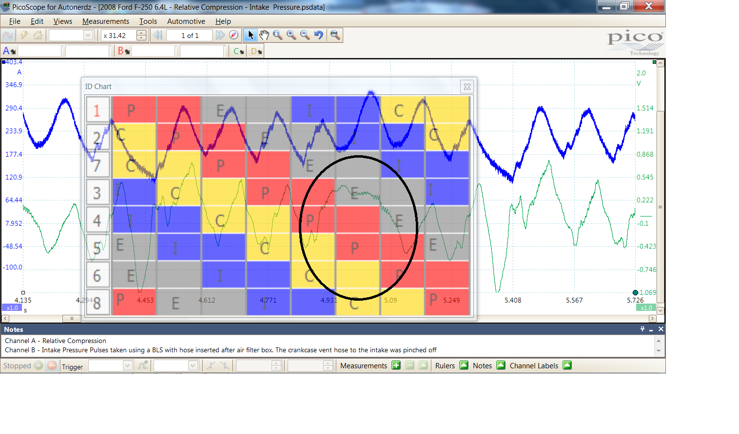Click the red stop capture button
The width and height of the screenshot is (739, 434).
[52, 365]
